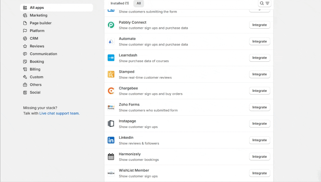Open the Marketing category
The width and height of the screenshot is (321, 182).
[x=38, y=15]
